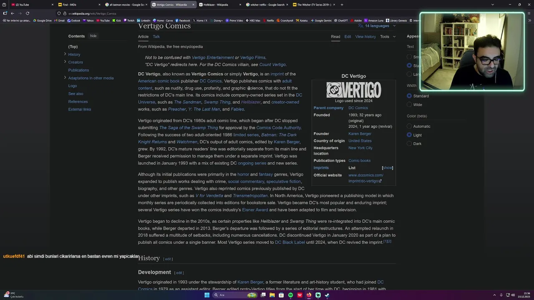Image resolution: width=534 pixels, height=300 pixels.
Task: Open the Google Drive bookmark
Action: tap(42, 20)
